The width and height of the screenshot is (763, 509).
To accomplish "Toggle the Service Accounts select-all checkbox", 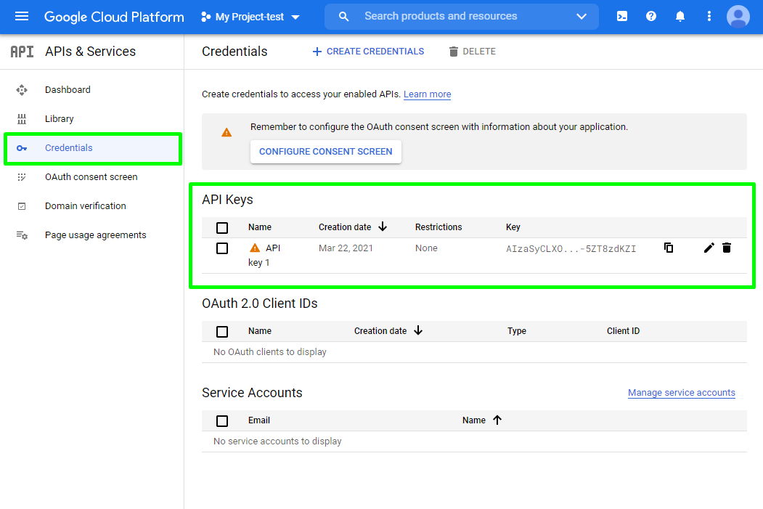I will [222, 421].
